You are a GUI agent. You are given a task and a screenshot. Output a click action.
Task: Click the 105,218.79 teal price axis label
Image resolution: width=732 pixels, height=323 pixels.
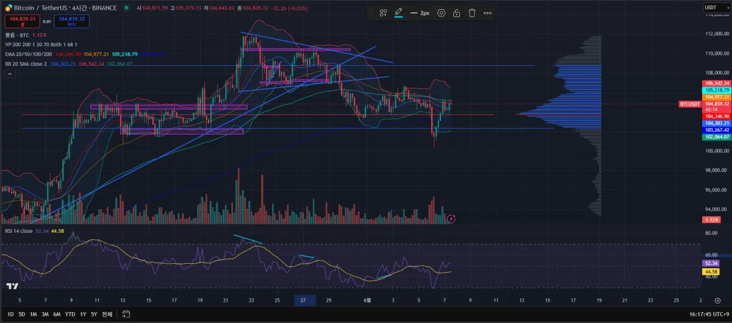point(717,90)
